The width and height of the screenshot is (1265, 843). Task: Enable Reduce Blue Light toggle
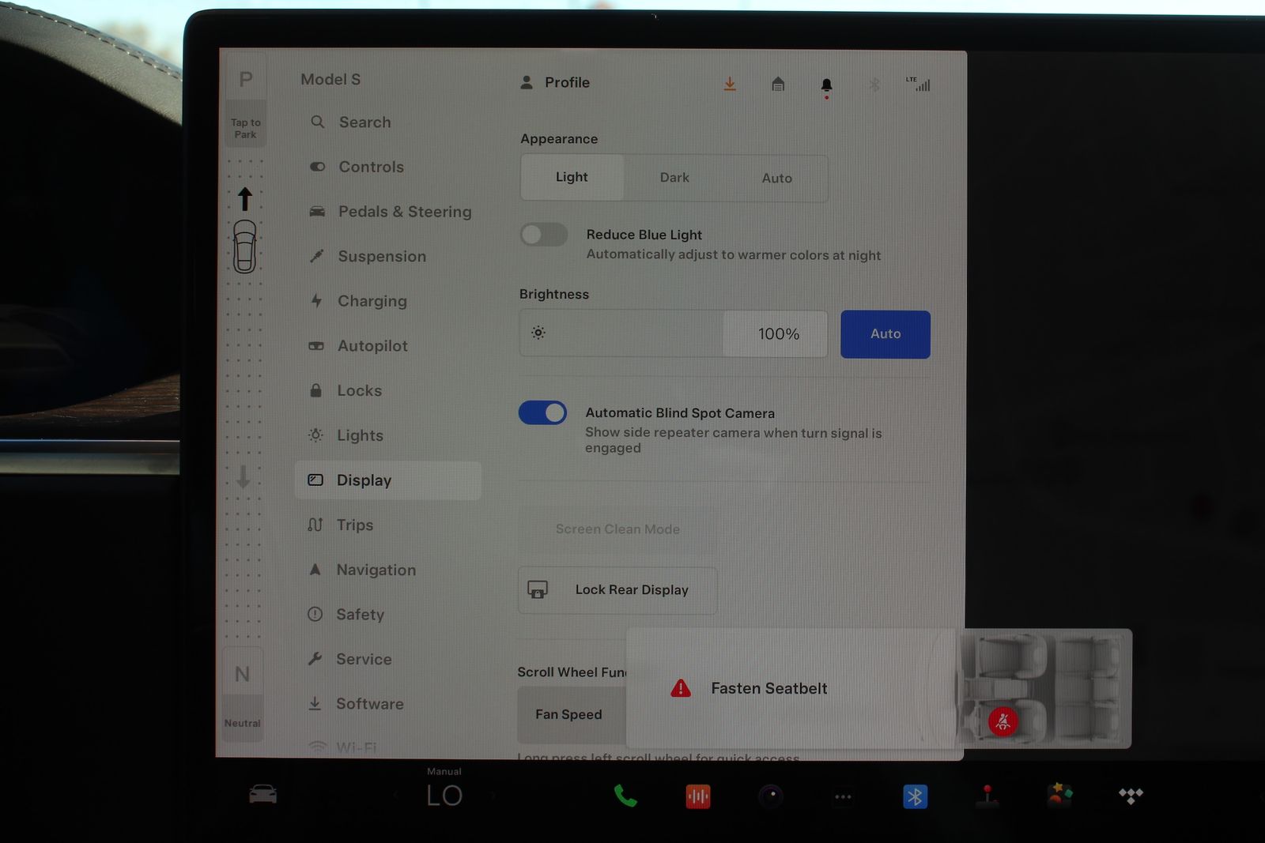click(544, 235)
